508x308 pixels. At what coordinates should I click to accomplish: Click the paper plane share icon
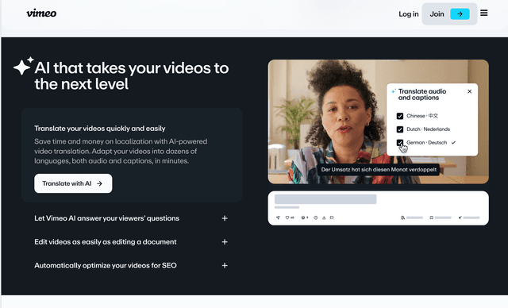[278, 218]
